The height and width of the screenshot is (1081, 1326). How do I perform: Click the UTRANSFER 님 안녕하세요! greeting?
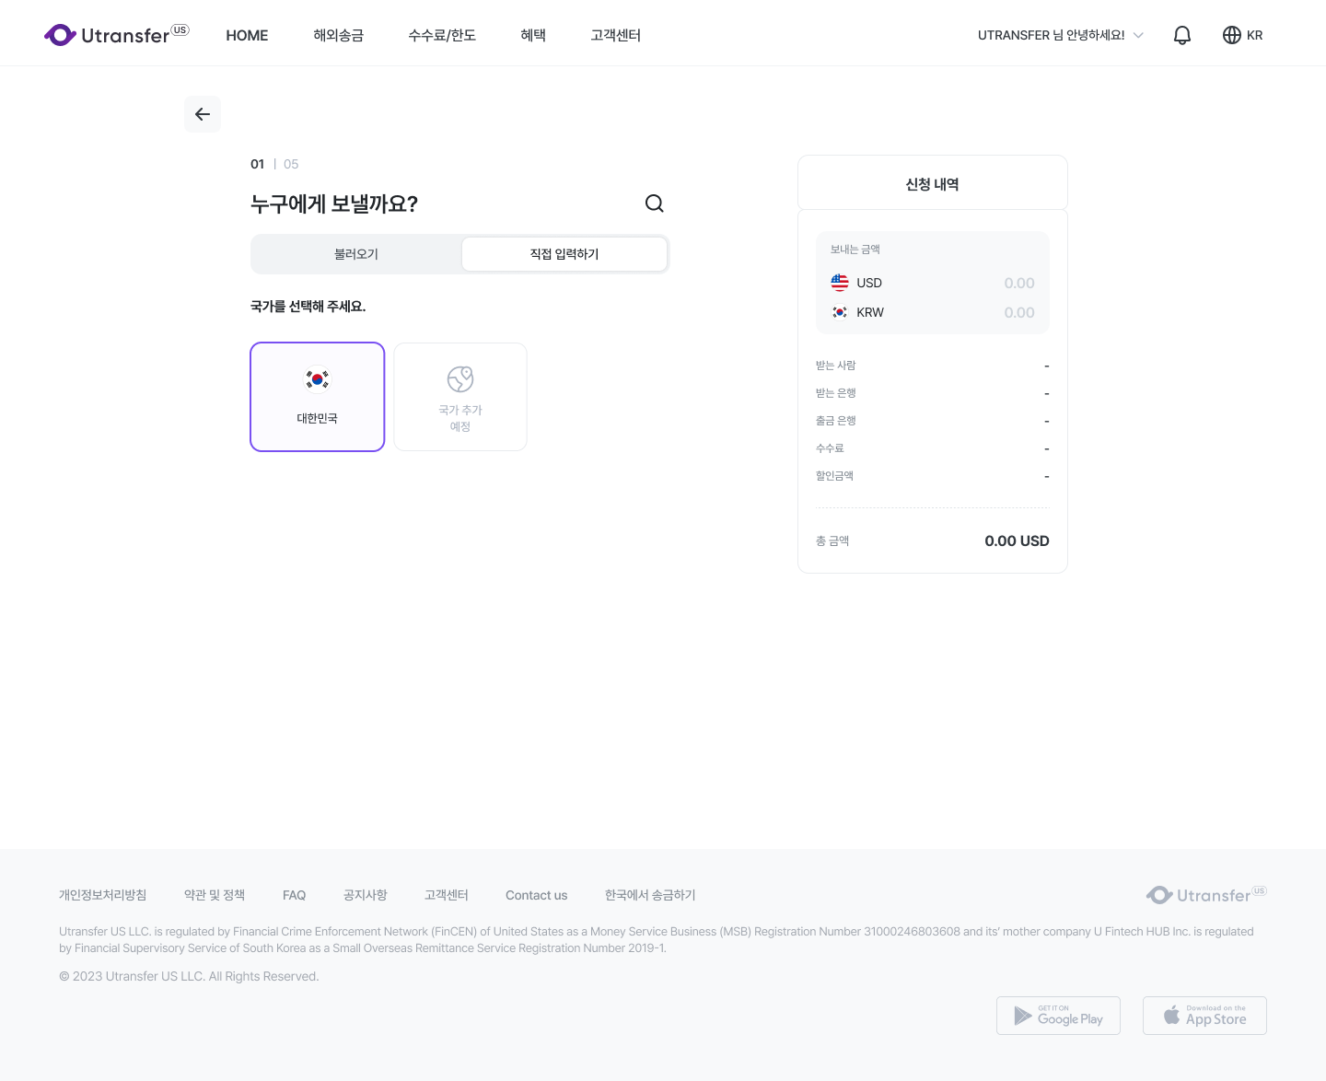(1052, 35)
